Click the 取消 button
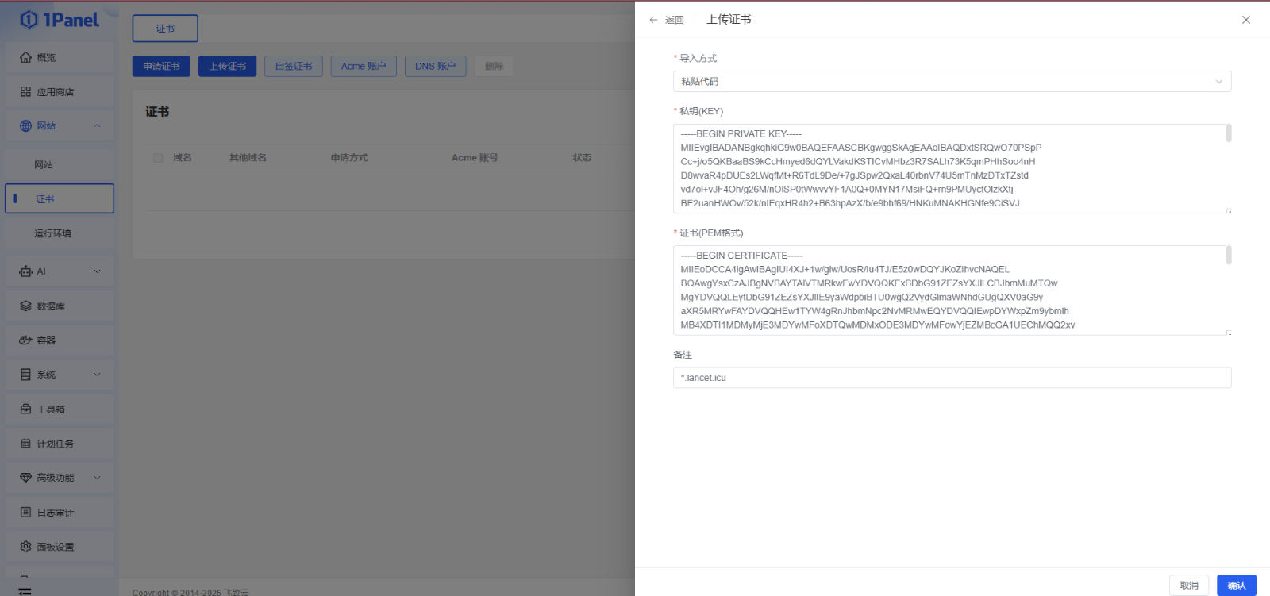 1188,586
